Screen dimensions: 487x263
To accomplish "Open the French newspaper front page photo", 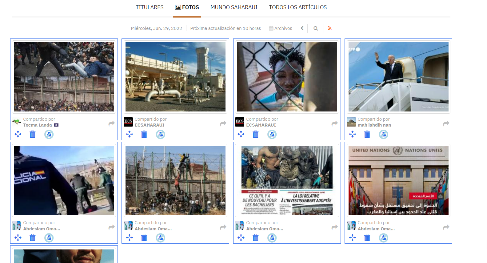I will click(x=287, y=180).
